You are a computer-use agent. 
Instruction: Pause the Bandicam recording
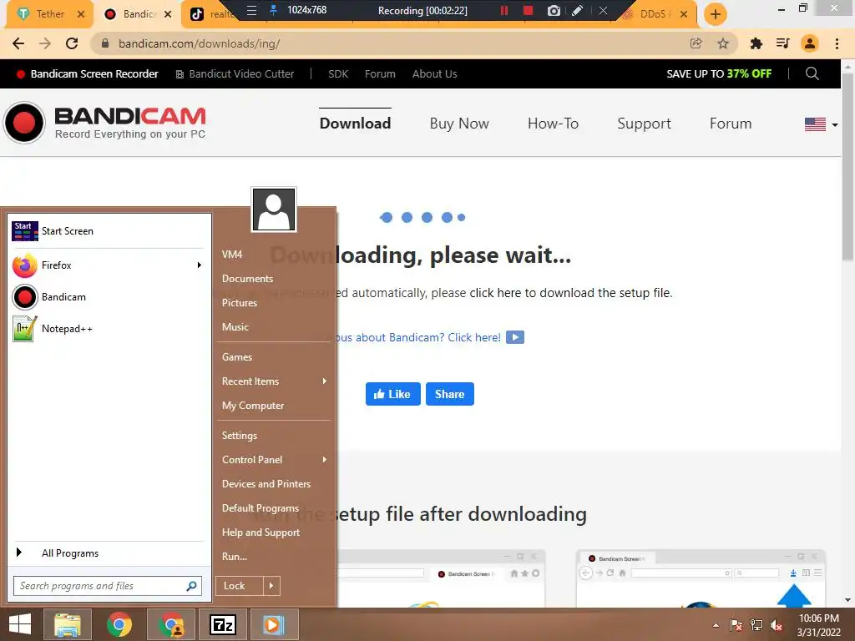[x=503, y=10]
